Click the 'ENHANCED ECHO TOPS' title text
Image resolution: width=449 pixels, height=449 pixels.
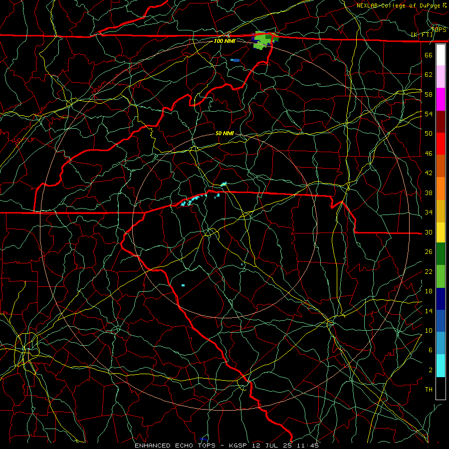[x=175, y=446]
